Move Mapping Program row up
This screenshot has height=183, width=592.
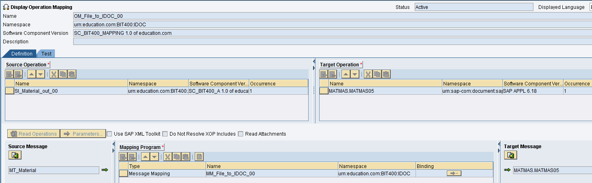146,157
